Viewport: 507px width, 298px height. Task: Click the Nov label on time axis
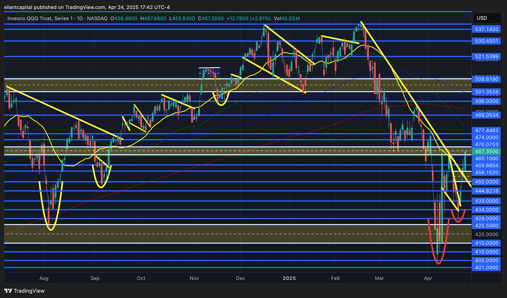194,279
